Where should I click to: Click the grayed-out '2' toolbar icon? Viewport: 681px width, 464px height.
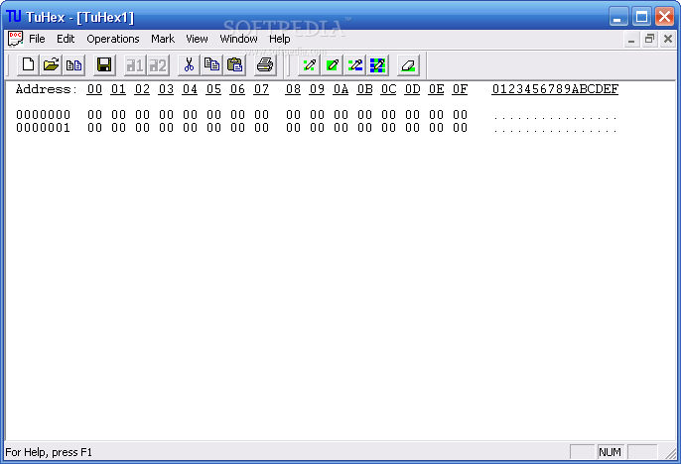click(158, 65)
